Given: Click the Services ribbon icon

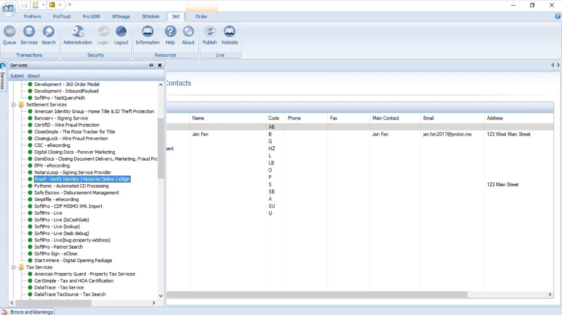Looking at the screenshot, I should pos(29,35).
